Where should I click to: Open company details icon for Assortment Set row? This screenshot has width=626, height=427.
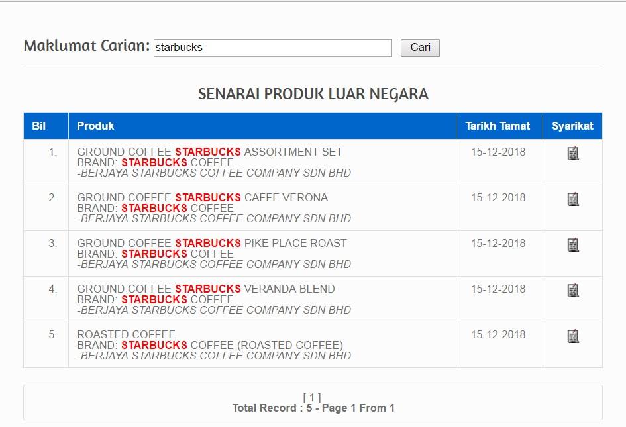coord(573,153)
